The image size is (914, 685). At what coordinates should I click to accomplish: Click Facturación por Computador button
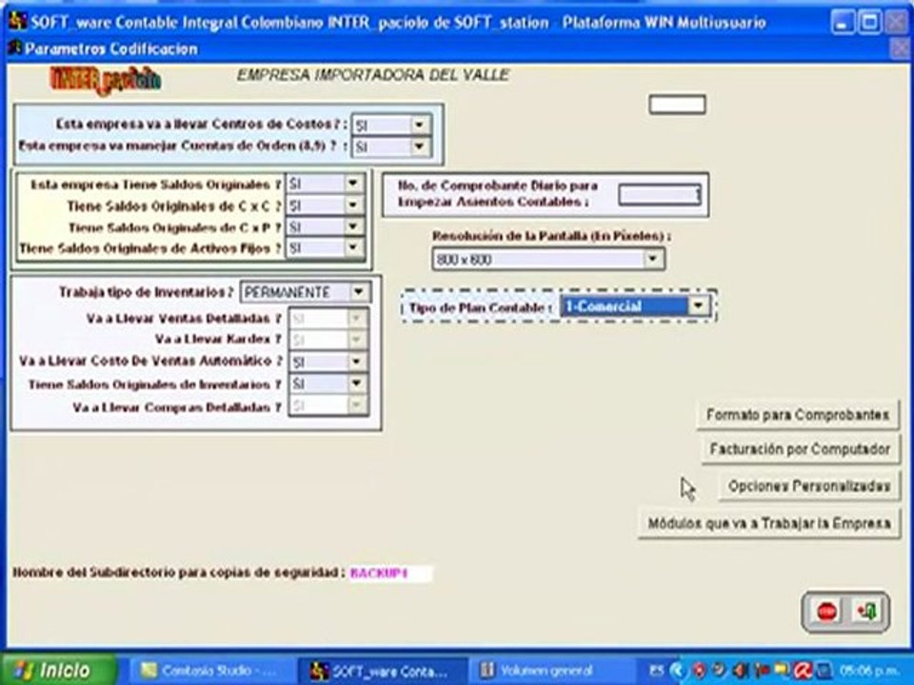coord(801,449)
